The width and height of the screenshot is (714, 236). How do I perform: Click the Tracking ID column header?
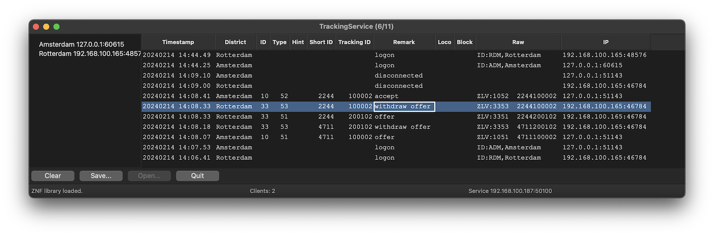coord(354,42)
